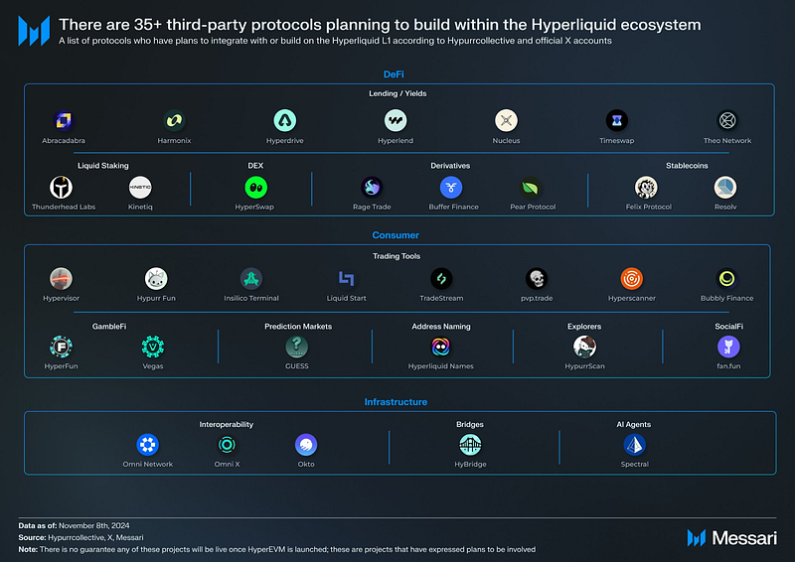The height and width of the screenshot is (562, 795).
Task: Click the Harmonix logo icon
Action: (174, 120)
